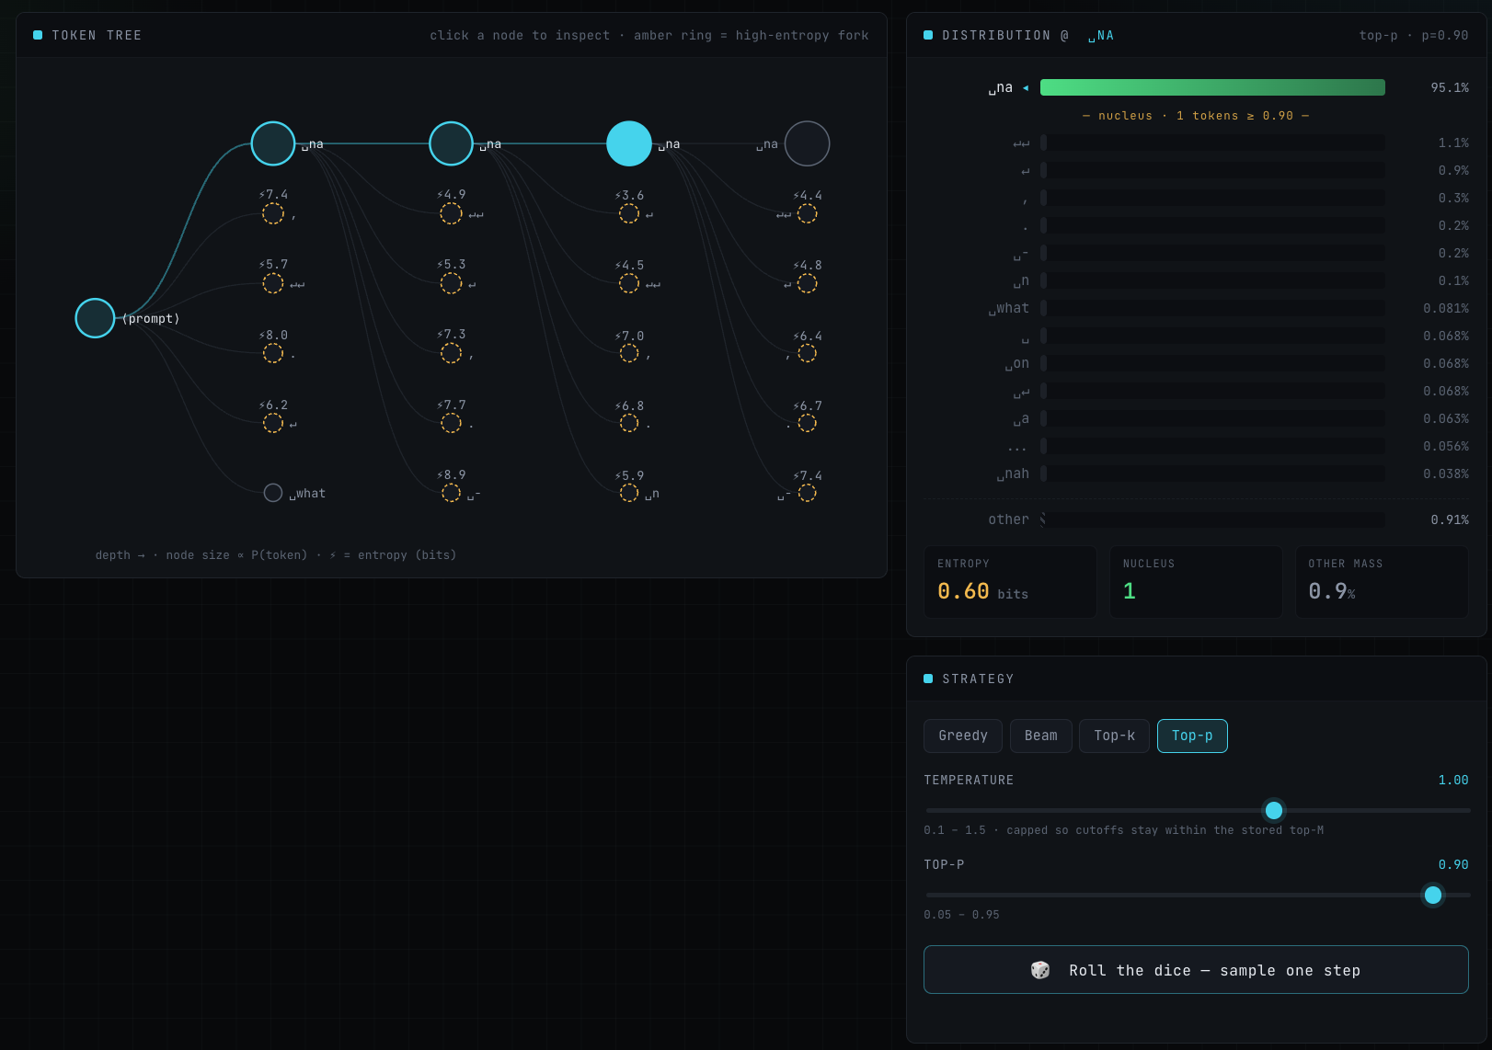Click the 7.4 node beside the ␣- token
The height and width of the screenshot is (1050, 1492).
tap(807, 493)
